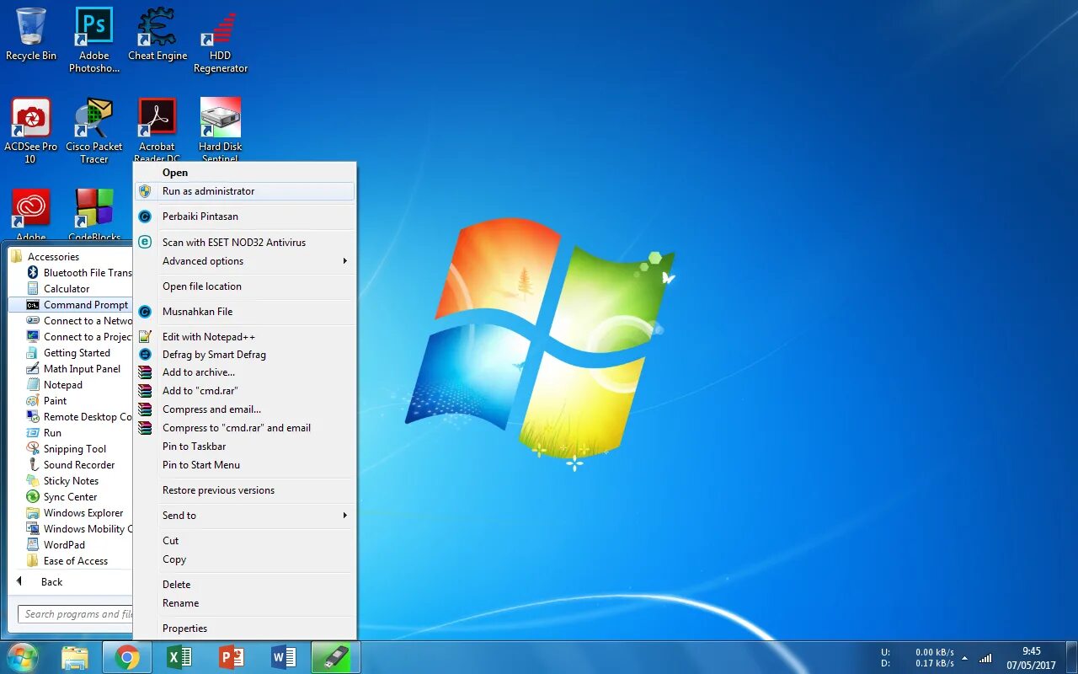Screen dimensions: 1078x674
Task: Choose Pin to Taskbar
Action: [x=245, y=447]
